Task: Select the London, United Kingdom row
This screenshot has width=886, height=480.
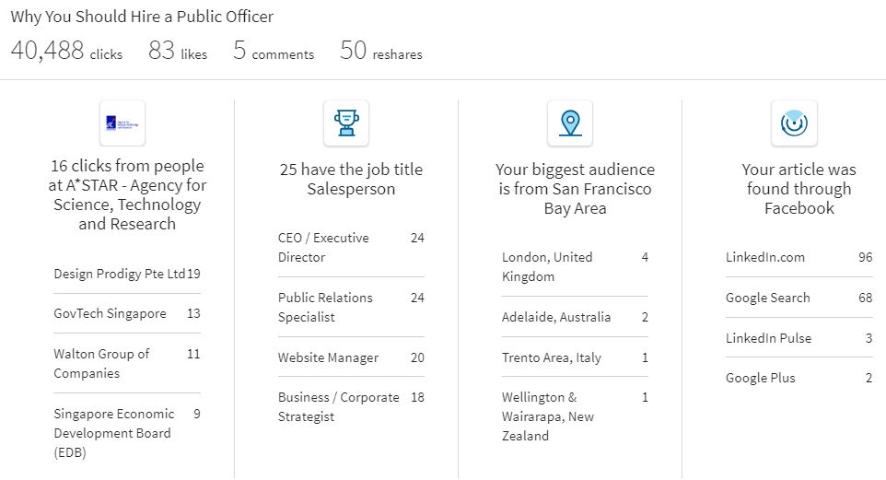Action: pos(575,266)
